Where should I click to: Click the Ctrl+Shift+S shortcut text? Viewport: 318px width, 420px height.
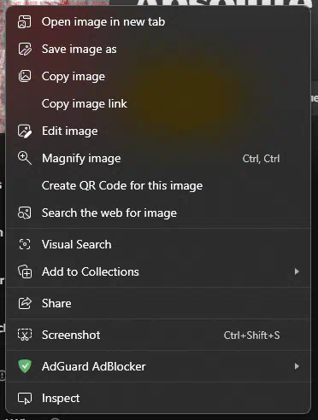coord(251,335)
